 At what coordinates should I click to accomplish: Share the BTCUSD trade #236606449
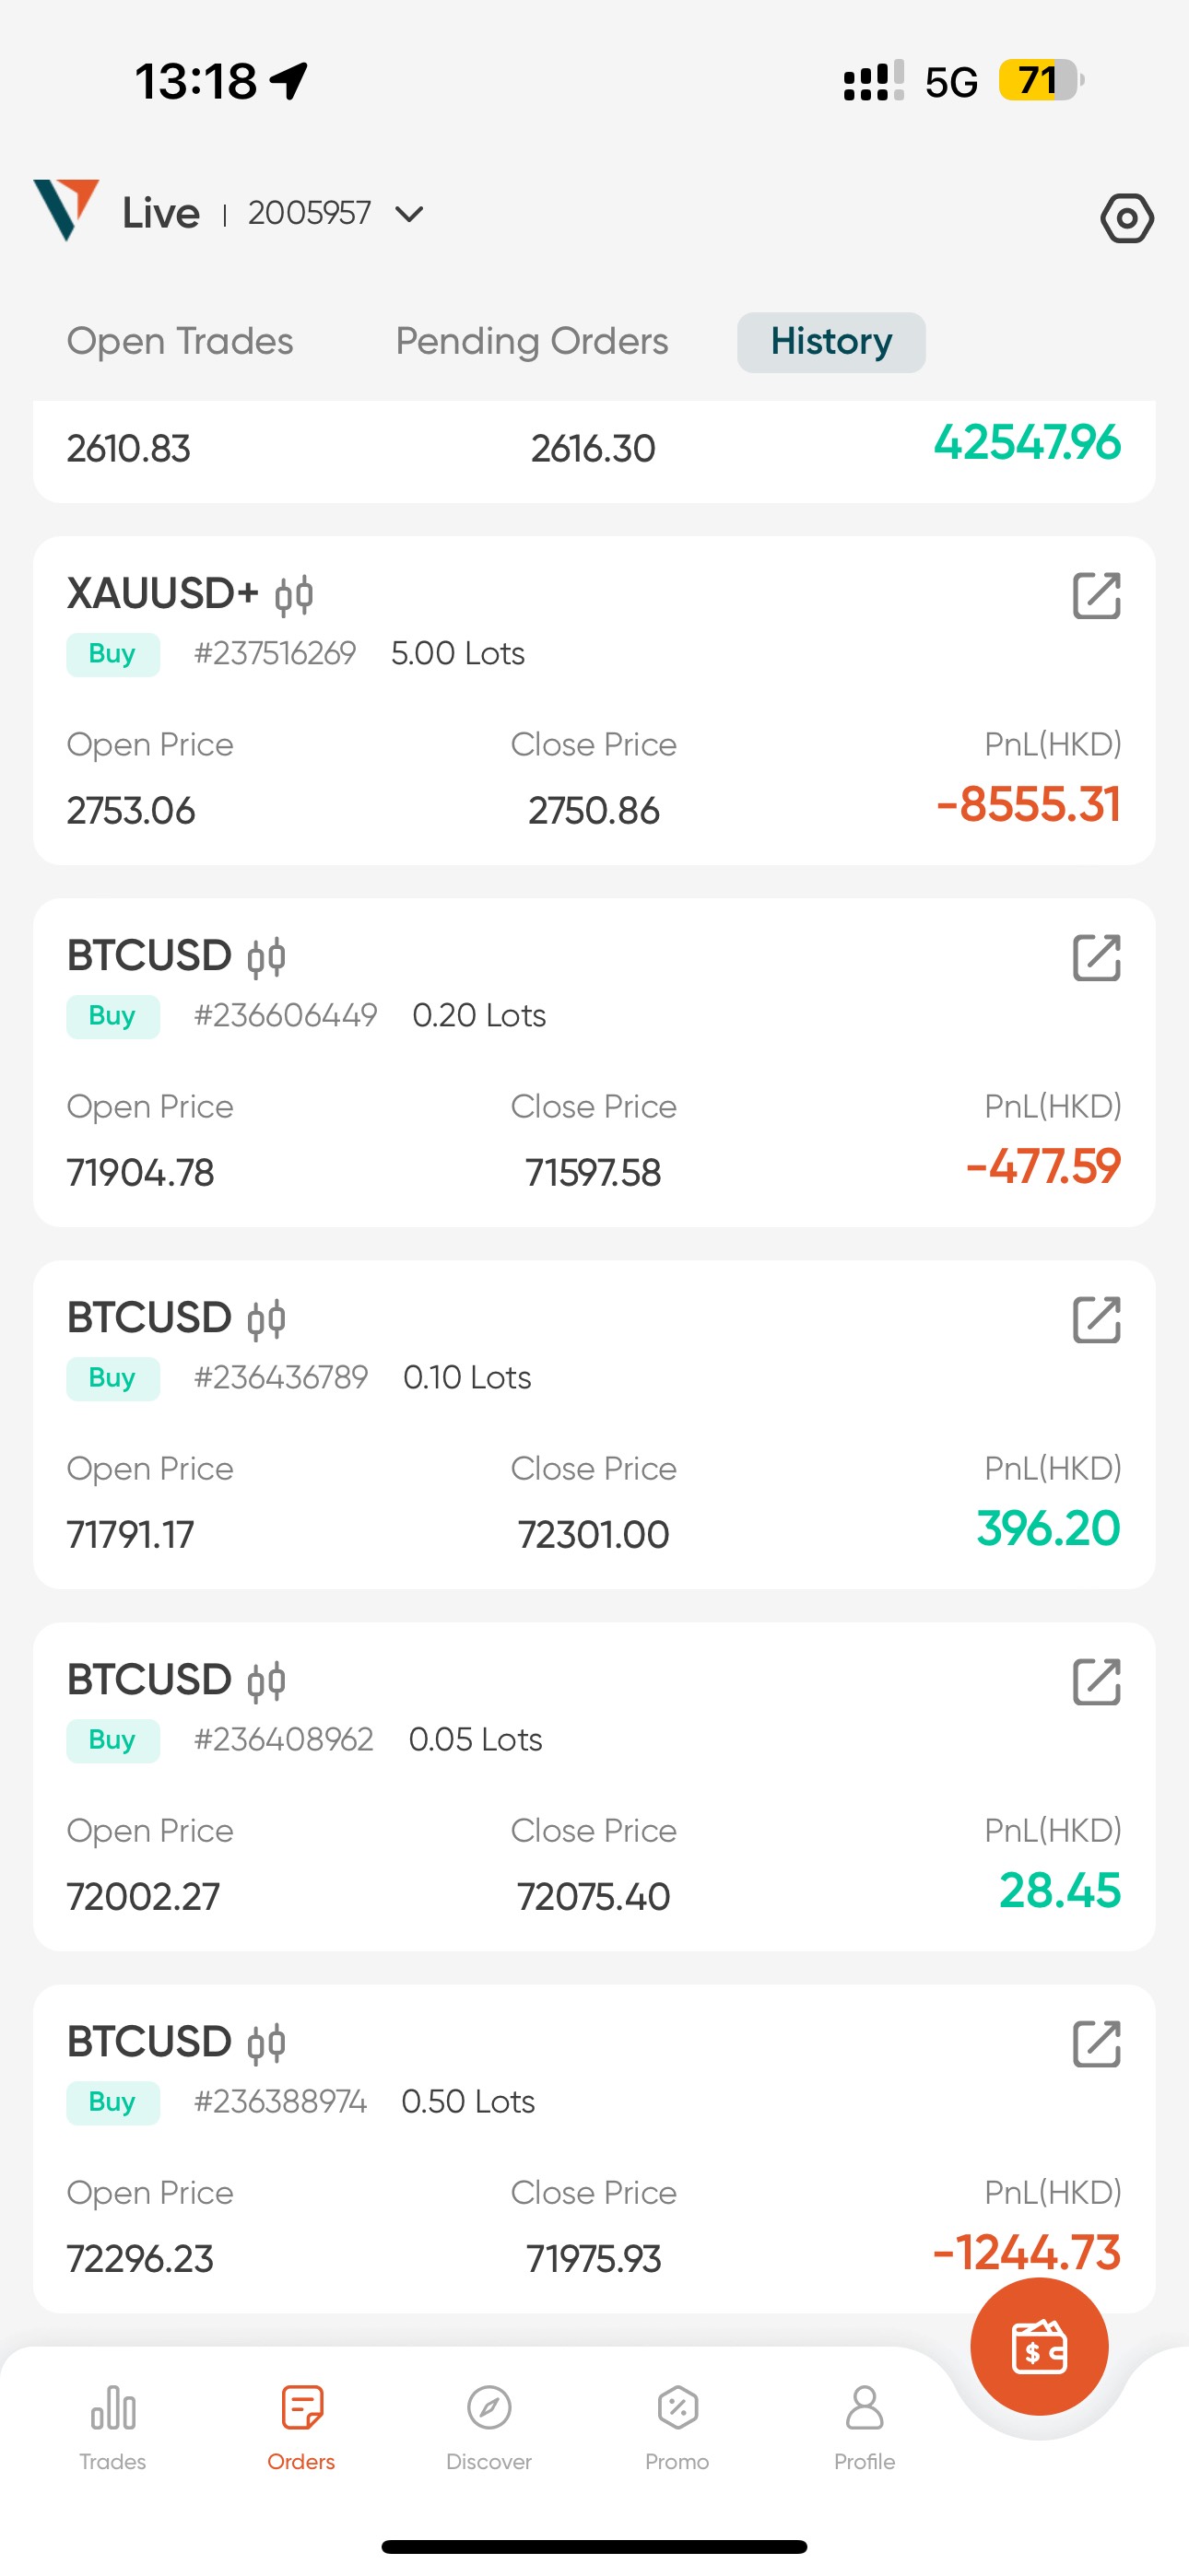1096,958
